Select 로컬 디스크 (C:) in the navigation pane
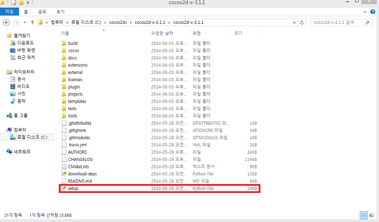 pos(32,137)
